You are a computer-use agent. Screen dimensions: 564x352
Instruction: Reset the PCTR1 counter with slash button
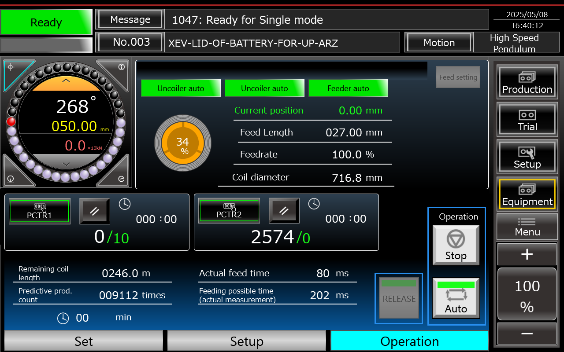95,211
